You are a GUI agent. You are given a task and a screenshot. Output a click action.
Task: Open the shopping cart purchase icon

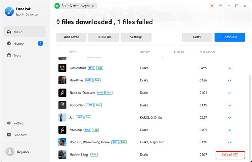212,6
